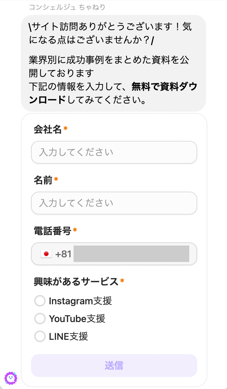
Task: Select the Instagram支援 radio button
Action: (x=40, y=301)
